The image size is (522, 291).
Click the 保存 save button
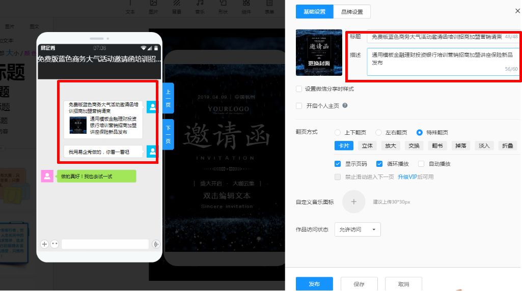click(359, 284)
